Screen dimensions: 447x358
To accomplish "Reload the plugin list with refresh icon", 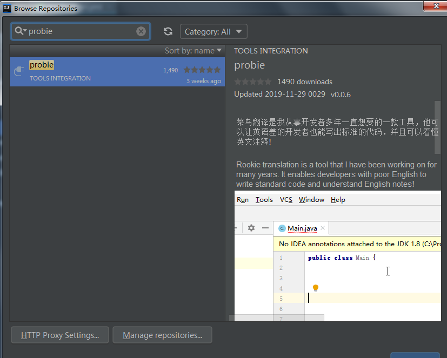I will [168, 31].
